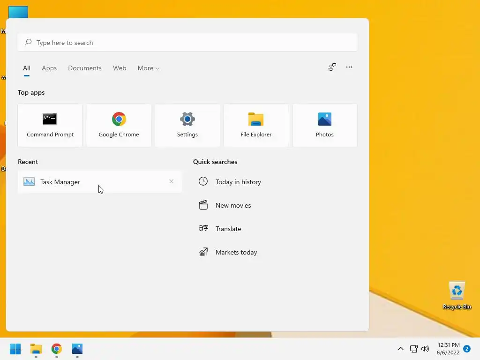Image resolution: width=480 pixels, height=360 pixels.
Task: Open File Explorer from Top apps
Action: pyautogui.click(x=256, y=125)
